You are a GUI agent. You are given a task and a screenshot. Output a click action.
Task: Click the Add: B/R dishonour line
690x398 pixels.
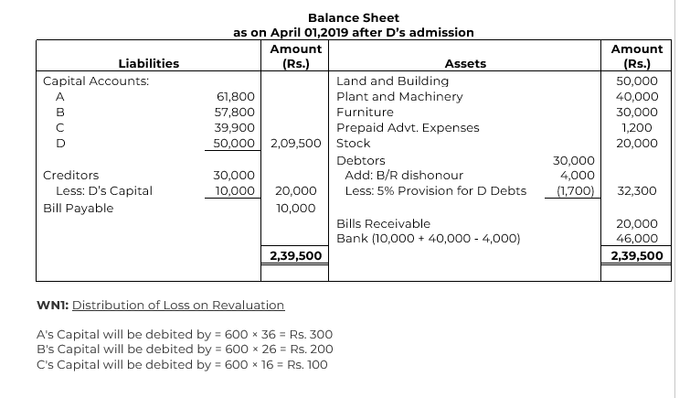tap(404, 176)
